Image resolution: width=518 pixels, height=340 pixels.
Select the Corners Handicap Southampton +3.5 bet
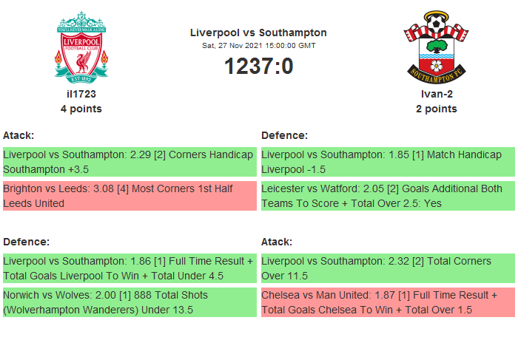(129, 162)
